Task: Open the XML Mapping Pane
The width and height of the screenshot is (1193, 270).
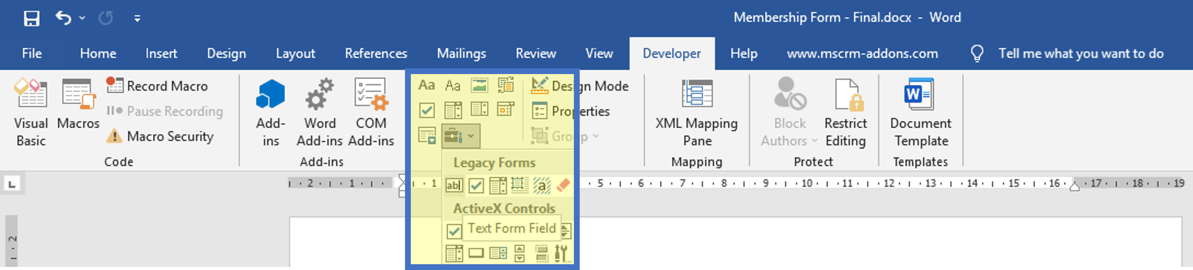Action: click(x=696, y=112)
